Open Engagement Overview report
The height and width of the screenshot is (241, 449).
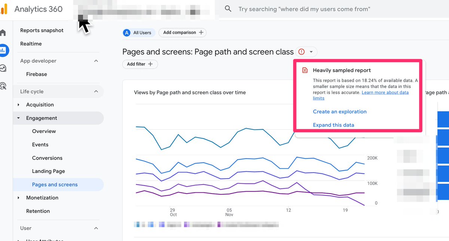44,131
